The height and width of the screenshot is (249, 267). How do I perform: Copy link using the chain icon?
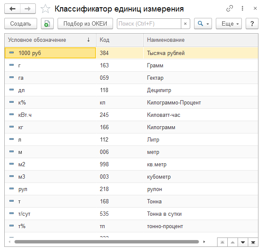coord(229,9)
